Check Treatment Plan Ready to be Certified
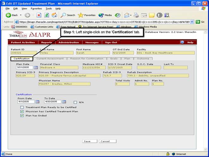This screenshot has height=157, width=209. (22, 108)
